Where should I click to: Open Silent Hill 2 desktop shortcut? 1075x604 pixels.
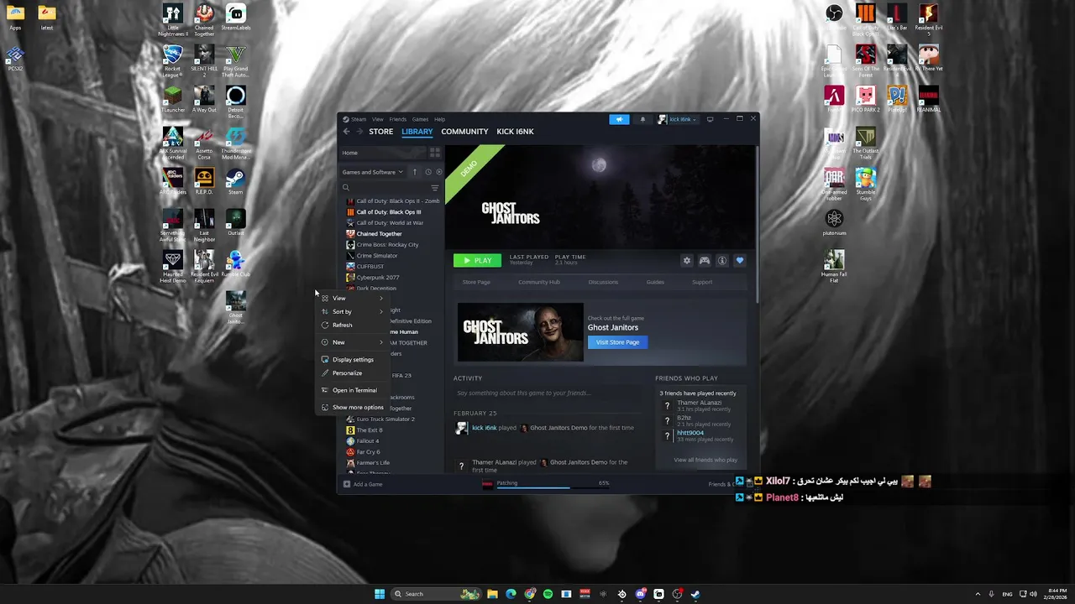(x=204, y=60)
